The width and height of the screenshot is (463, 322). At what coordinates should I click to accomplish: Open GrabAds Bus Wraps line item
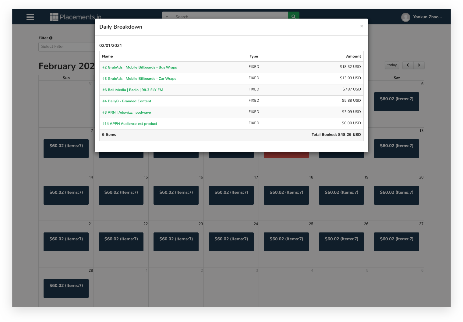[140, 67]
